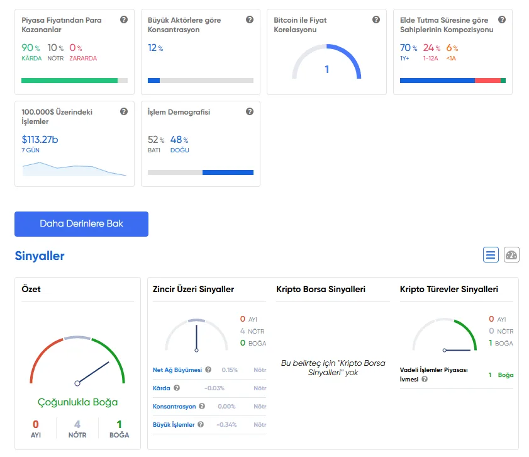Click info icon beside Vadeli İşlemler Piyasası İvmesi
This screenshot has width=529, height=457.
coord(425,380)
